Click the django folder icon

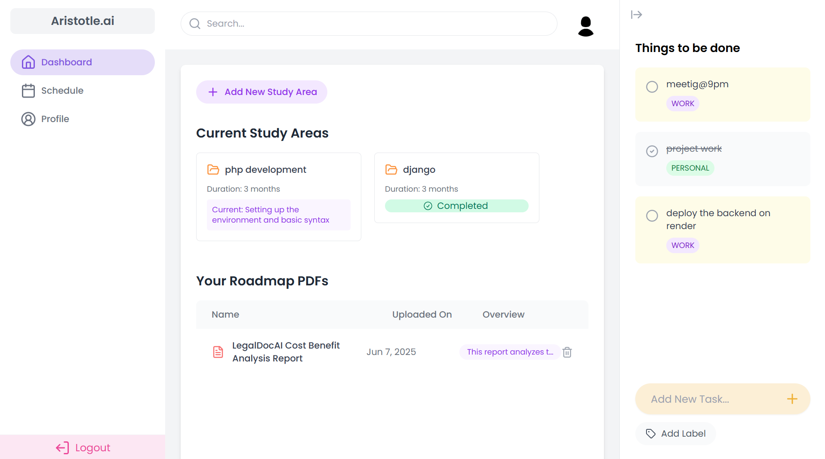[391, 170]
